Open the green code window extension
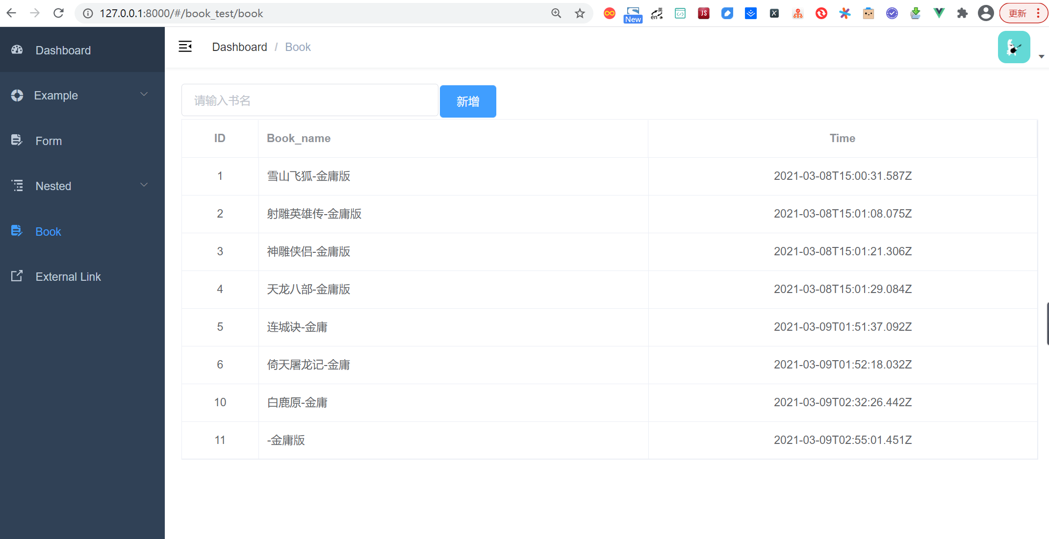Viewport: 1049px width, 539px height. [680, 13]
